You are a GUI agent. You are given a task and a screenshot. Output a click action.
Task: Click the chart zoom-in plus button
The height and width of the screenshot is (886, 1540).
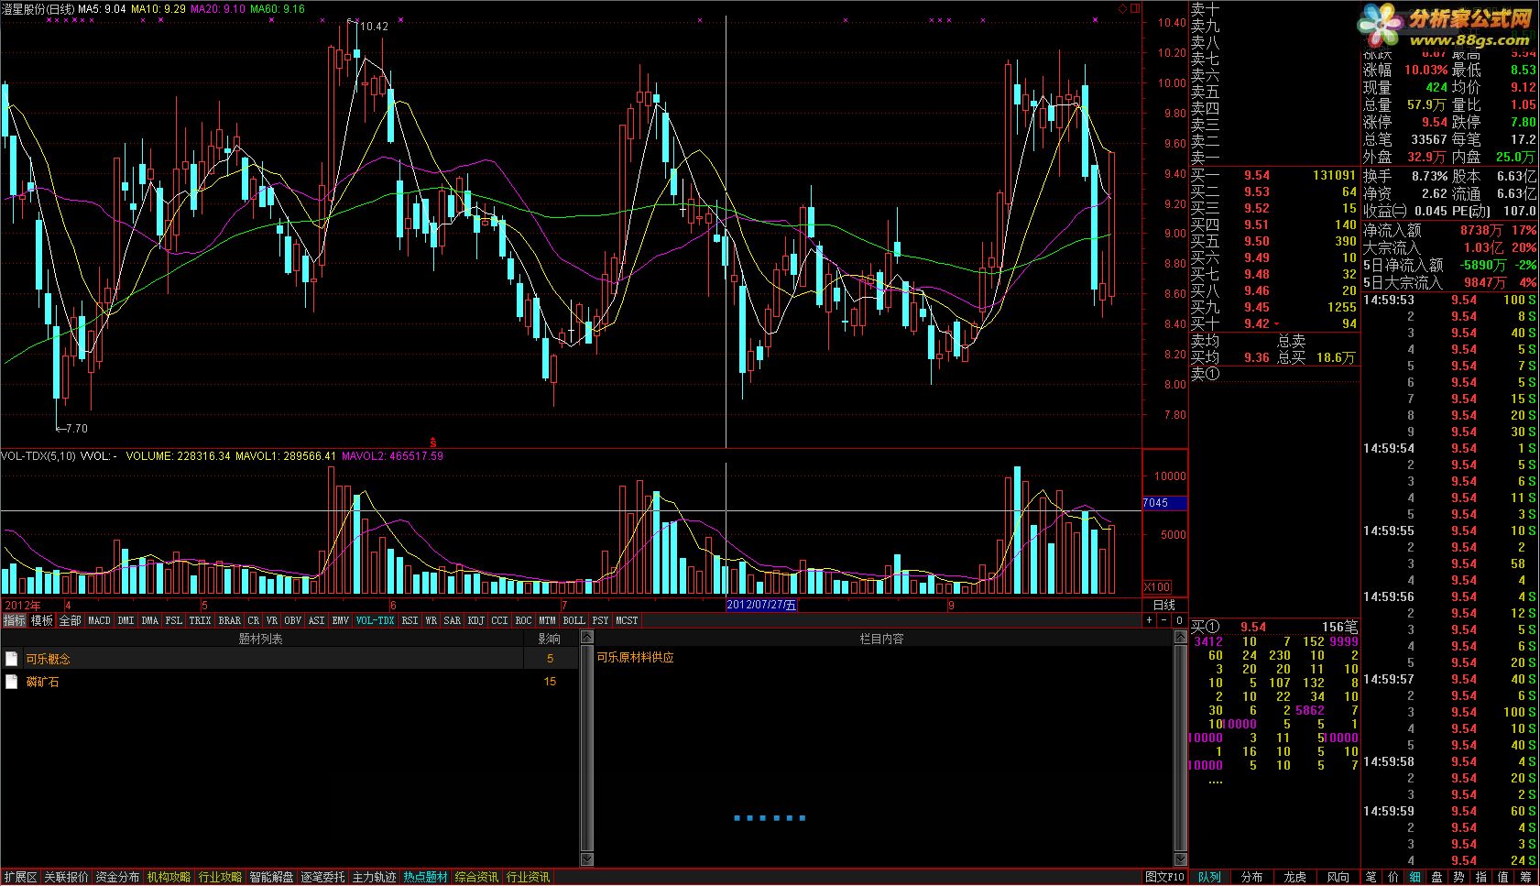(x=1150, y=620)
